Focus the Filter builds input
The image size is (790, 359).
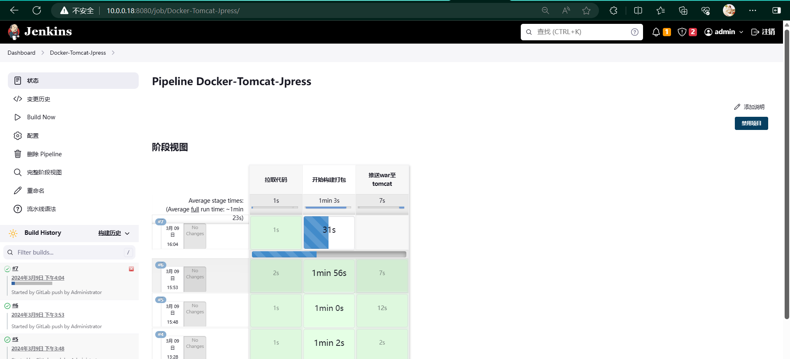pos(69,252)
